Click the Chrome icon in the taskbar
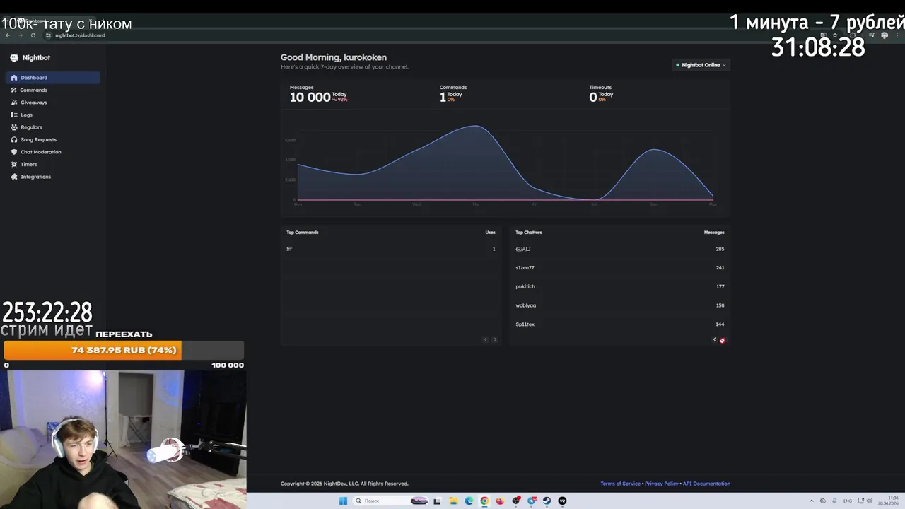905x509 pixels. (484, 501)
